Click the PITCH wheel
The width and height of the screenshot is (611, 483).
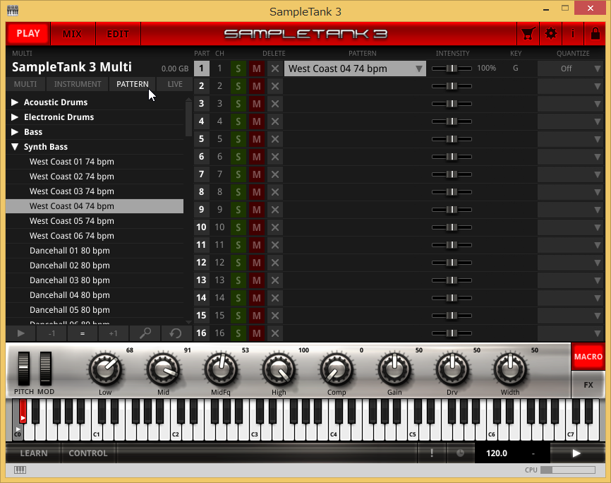(x=23, y=369)
